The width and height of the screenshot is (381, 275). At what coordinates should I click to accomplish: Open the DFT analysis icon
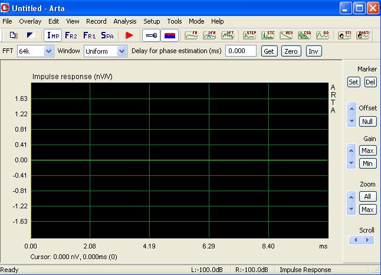point(228,35)
